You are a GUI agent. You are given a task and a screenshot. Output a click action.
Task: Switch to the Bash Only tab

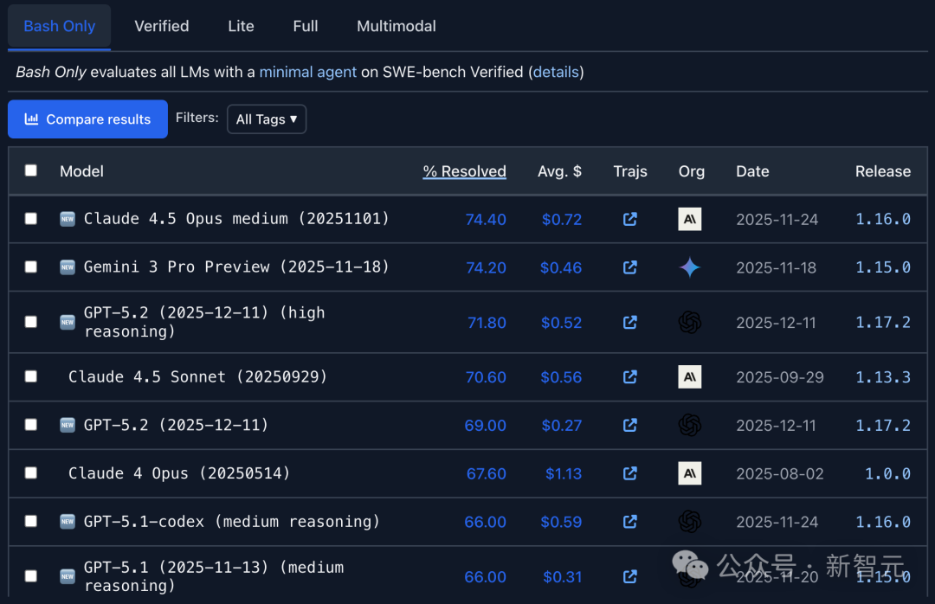point(59,26)
